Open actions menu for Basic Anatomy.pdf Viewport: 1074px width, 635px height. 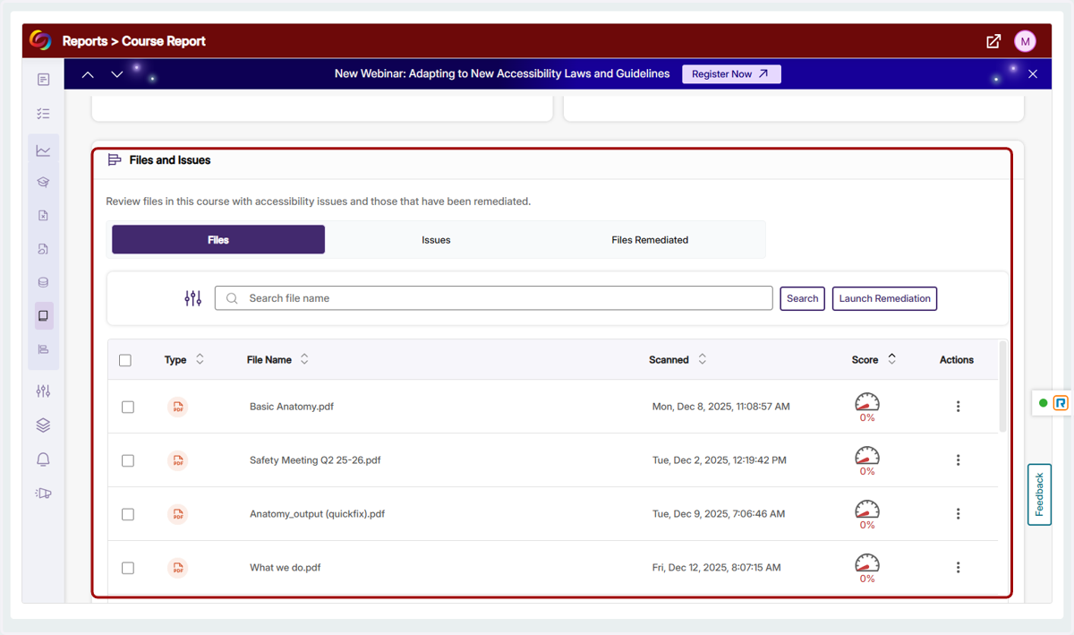pyautogui.click(x=958, y=407)
